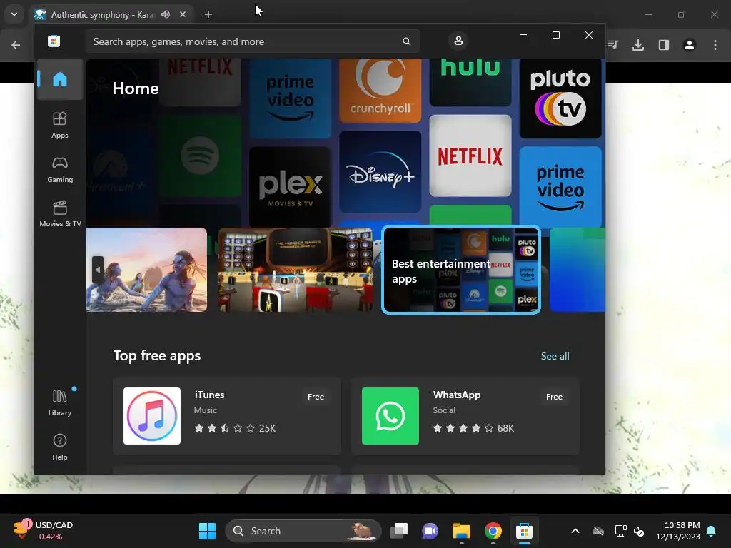Screen dimensions: 731x548
Task: Click See all for Top free apps
Action: coord(555,356)
